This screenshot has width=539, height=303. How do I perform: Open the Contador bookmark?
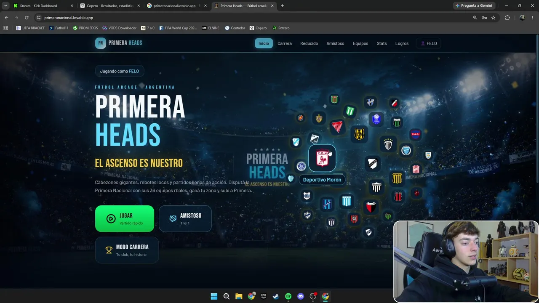pos(235,28)
